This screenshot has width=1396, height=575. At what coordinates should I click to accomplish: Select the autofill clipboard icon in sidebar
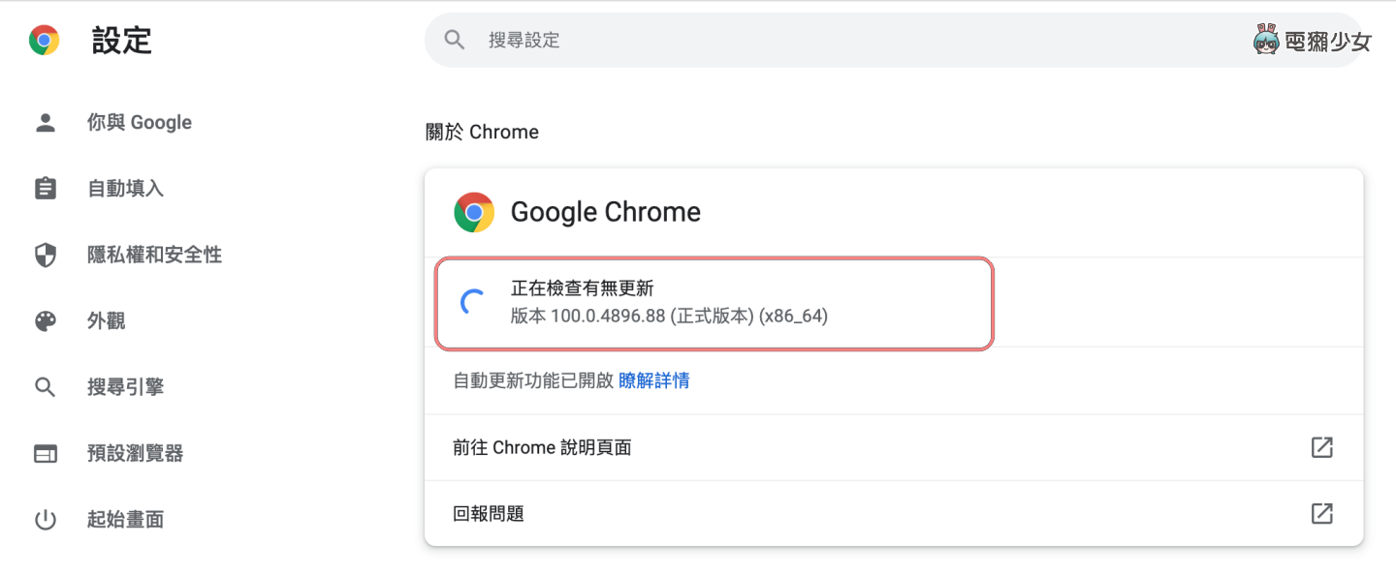tap(46, 188)
